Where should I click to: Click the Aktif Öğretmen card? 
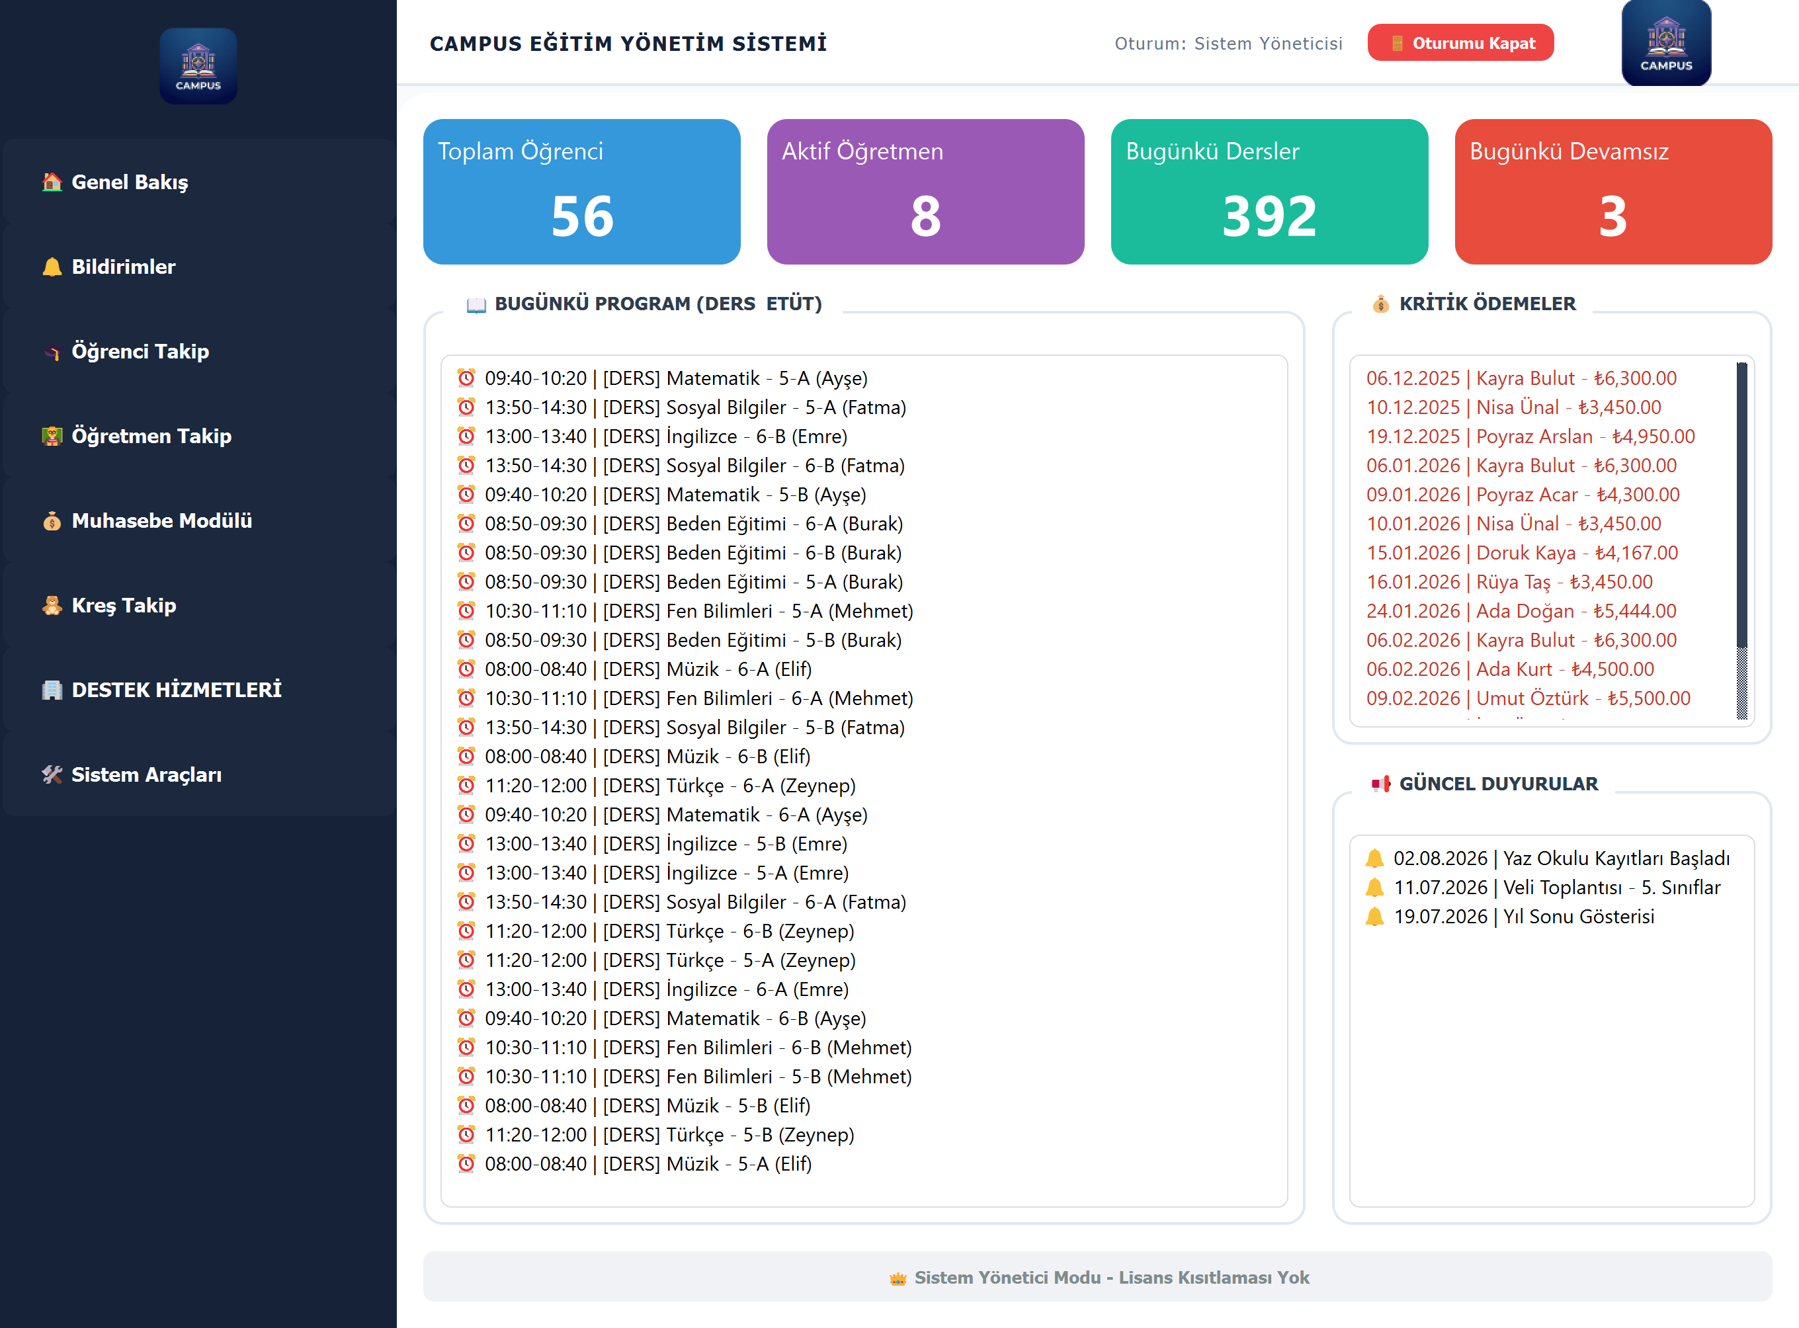pyautogui.click(x=925, y=192)
